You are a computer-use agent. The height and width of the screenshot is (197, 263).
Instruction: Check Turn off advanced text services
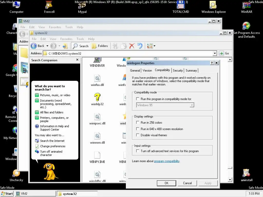point(138,151)
